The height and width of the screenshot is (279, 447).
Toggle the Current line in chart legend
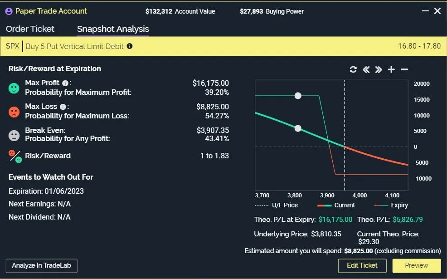coord(337,205)
